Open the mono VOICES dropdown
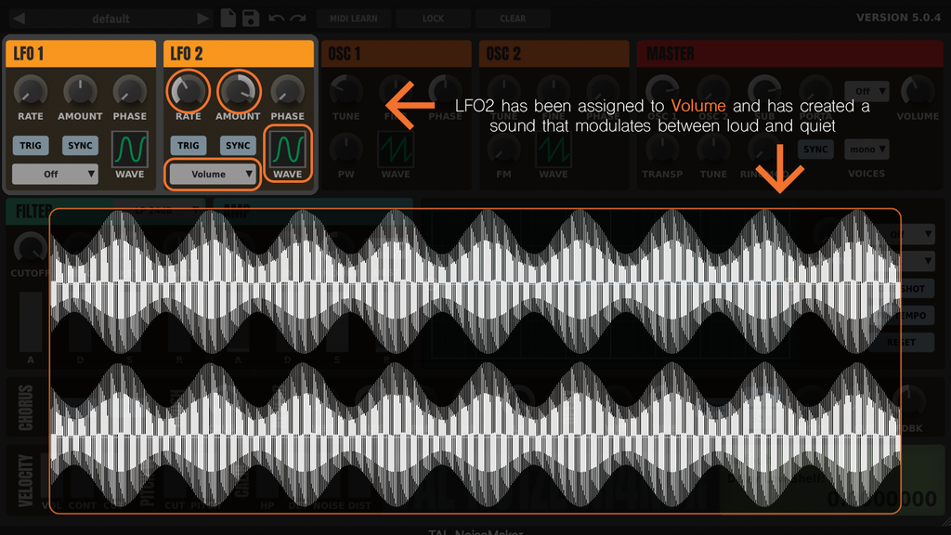 (x=866, y=150)
